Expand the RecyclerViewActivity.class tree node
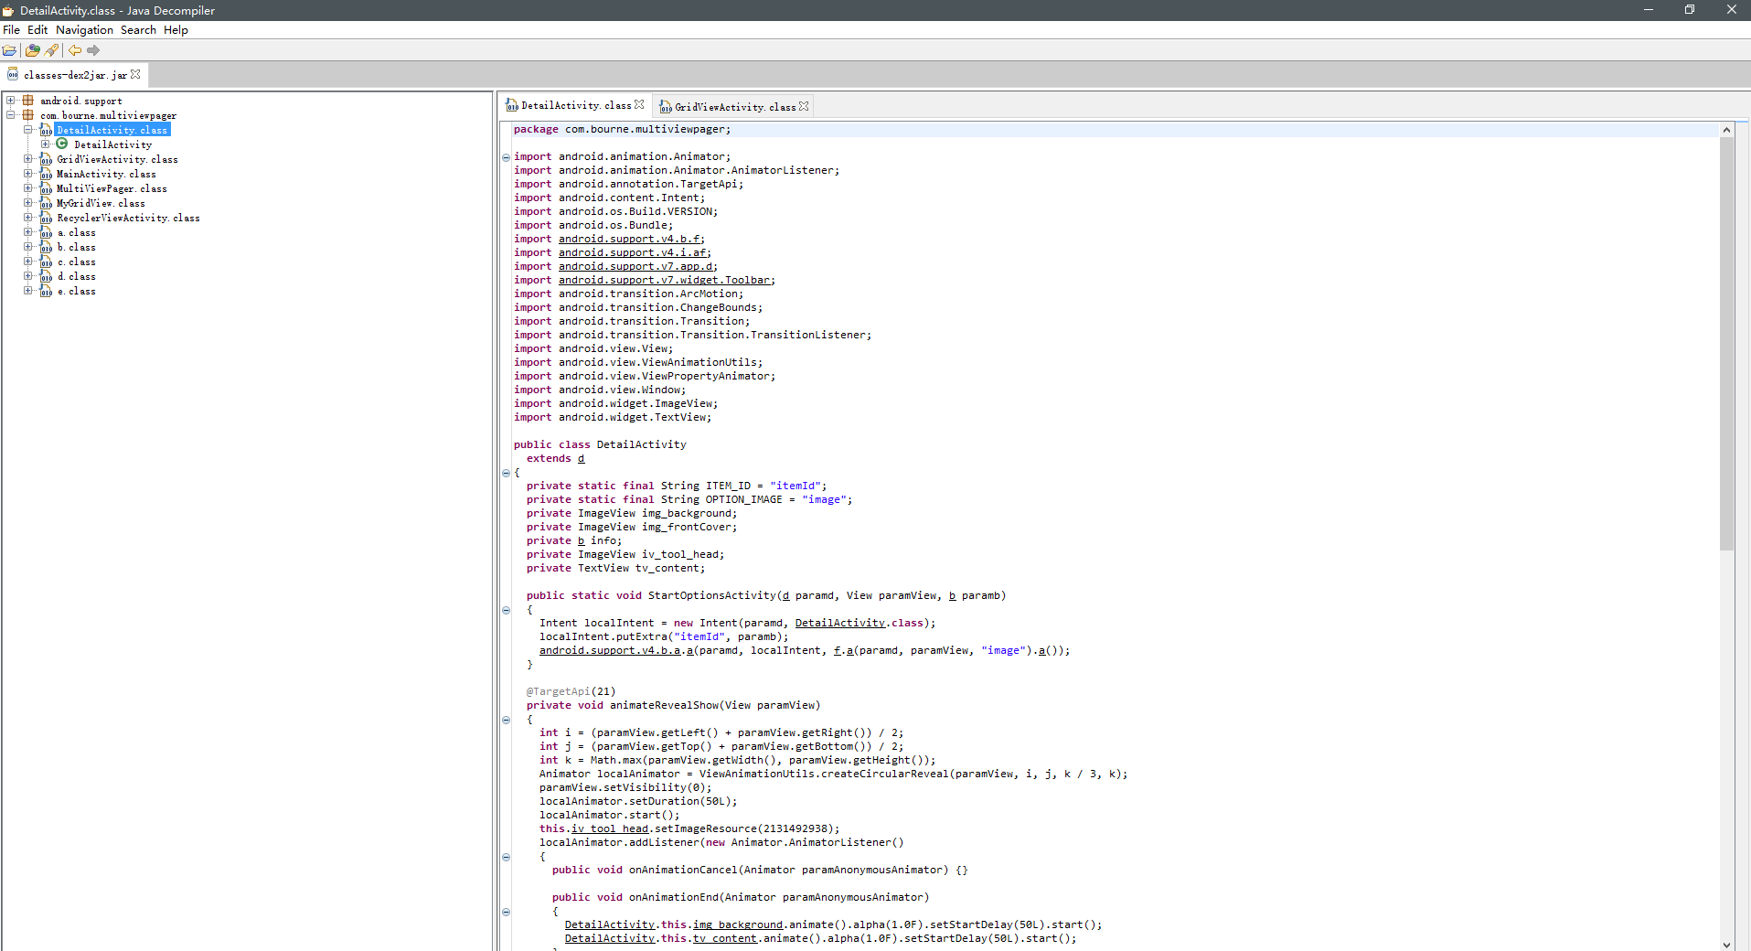This screenshot has width=1751, height=951. tap(27, 218)
